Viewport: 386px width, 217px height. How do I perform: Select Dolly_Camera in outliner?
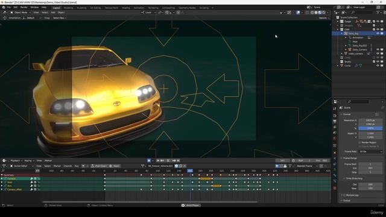[359, 49]
